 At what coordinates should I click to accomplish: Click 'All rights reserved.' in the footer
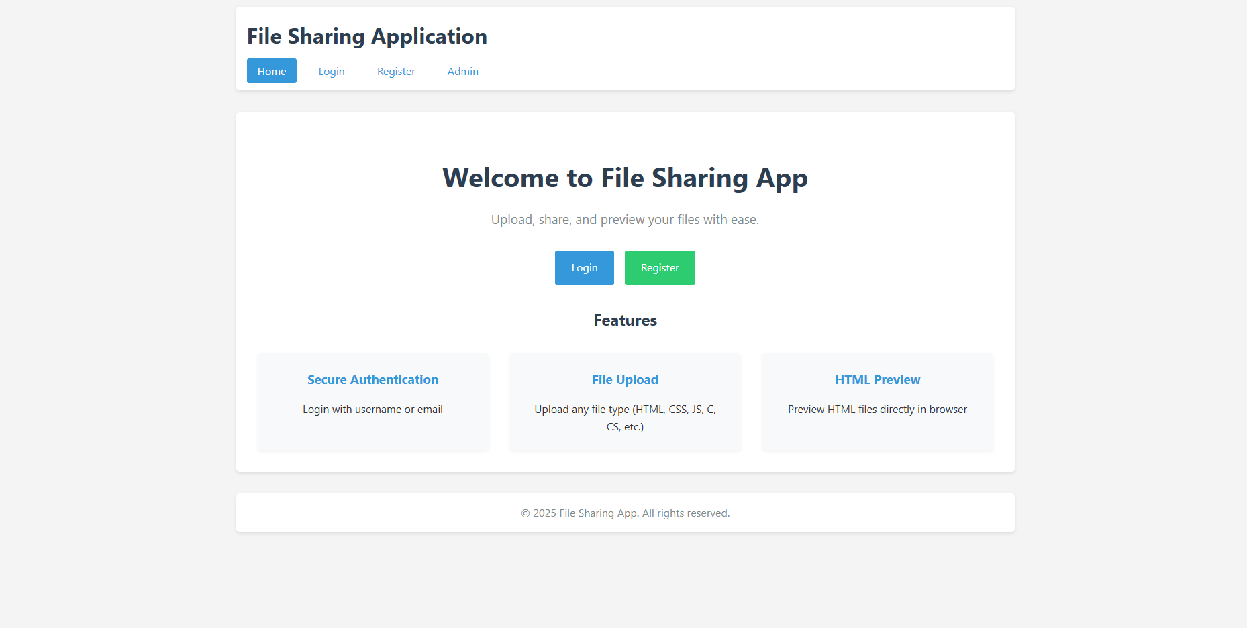(x=686, y=513)
